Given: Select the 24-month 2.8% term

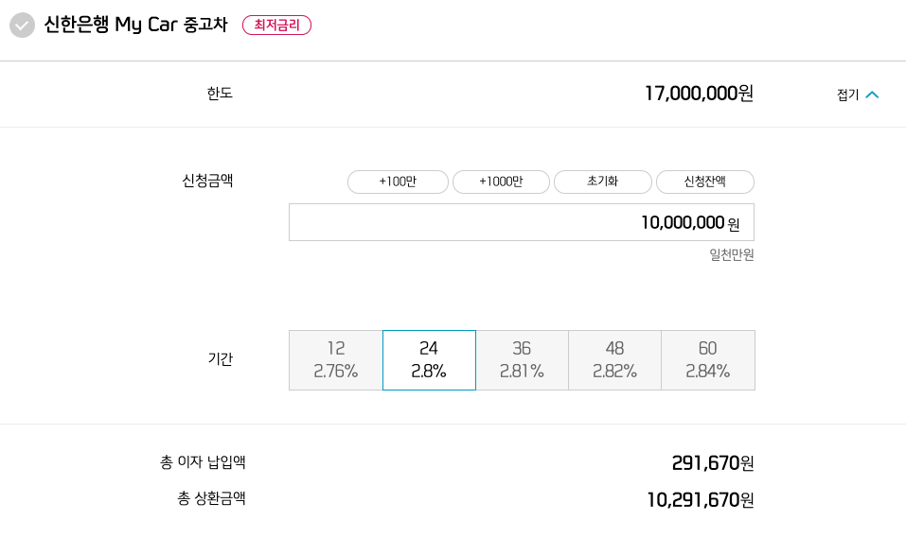Looking at the screenshot, I should pyautogui.click(x=429, y=360).
